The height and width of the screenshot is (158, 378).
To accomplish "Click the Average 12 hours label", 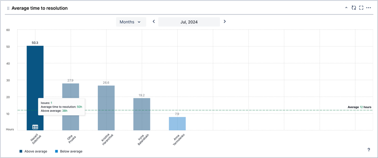I will coord(359,107).
